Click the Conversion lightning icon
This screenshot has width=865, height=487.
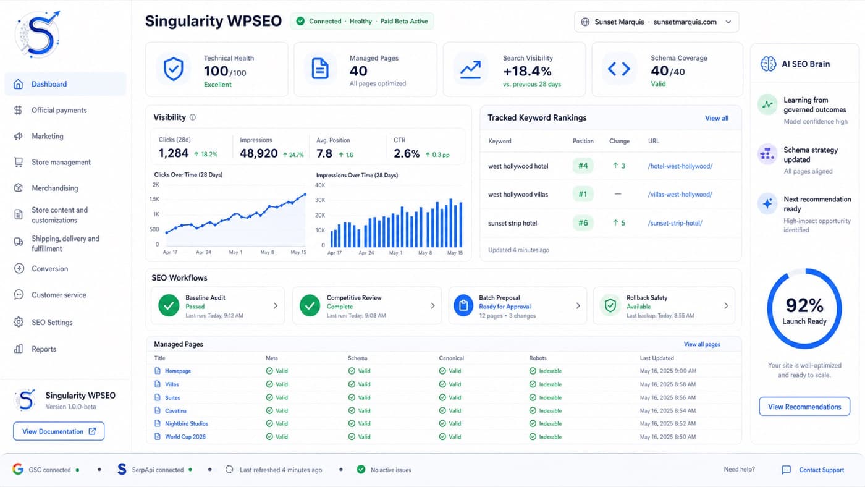pos(19,269)
